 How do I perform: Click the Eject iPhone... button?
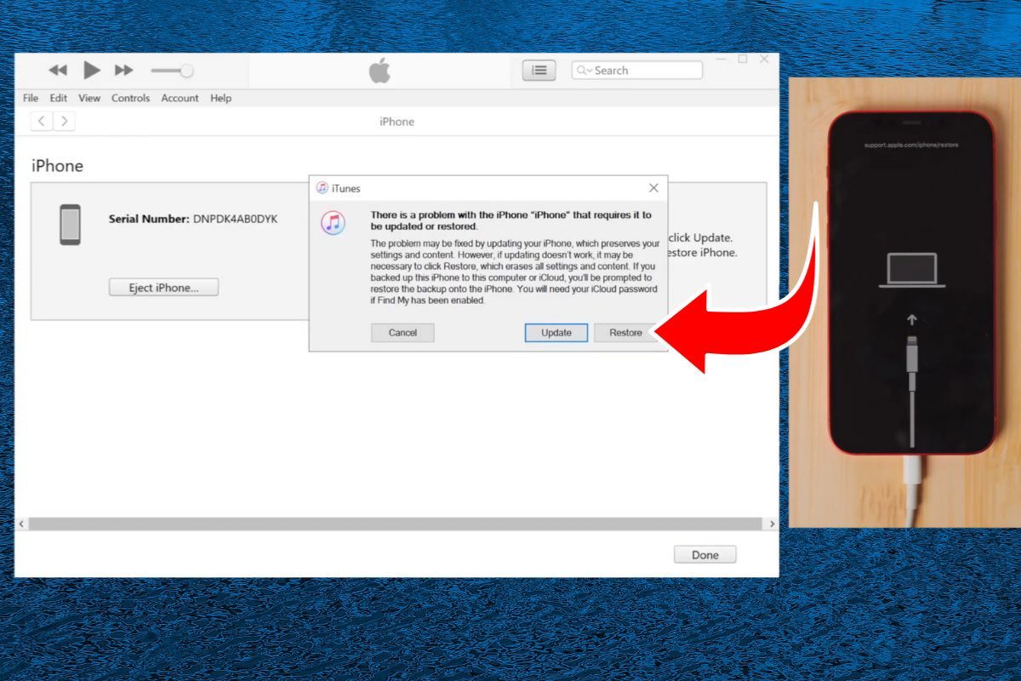(x=163, y=288)
